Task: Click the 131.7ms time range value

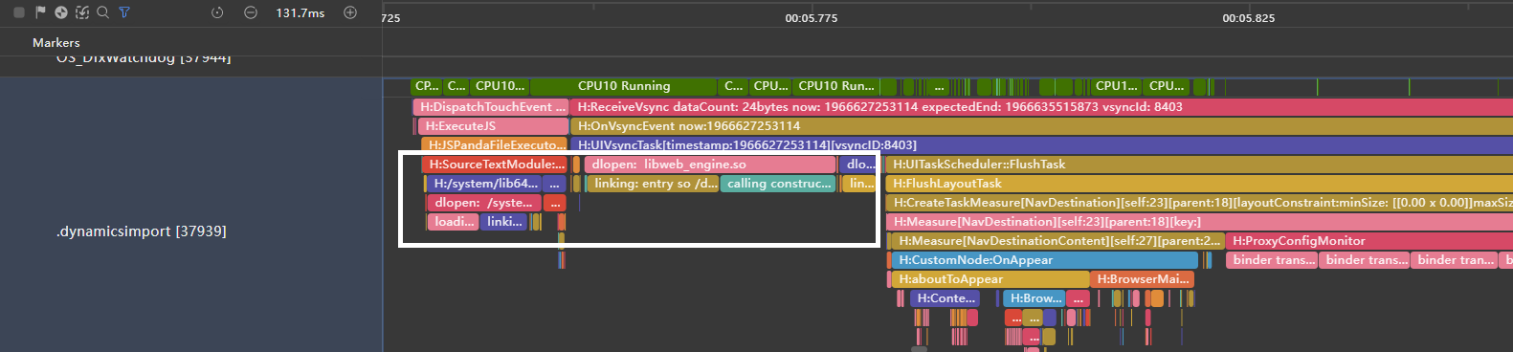Action: [300, 12]
